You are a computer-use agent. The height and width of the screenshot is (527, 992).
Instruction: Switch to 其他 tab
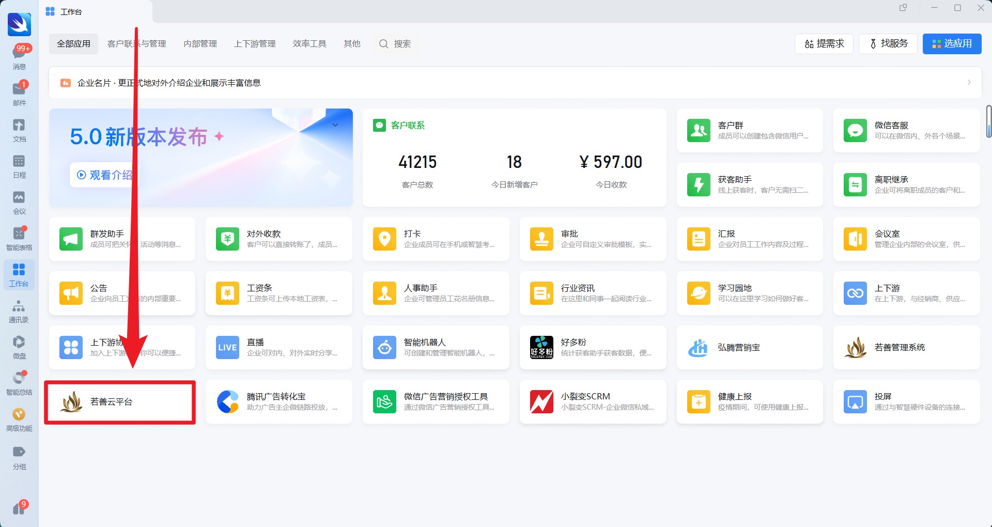coord(352,44)
